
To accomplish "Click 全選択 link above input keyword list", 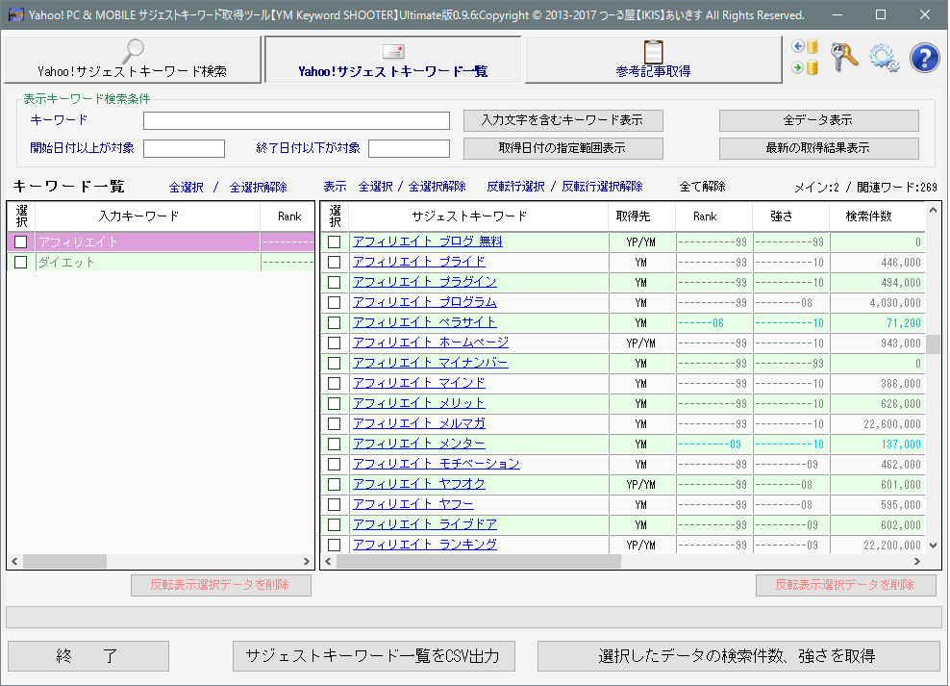I will pyautogui.click(x=186, y=188).
